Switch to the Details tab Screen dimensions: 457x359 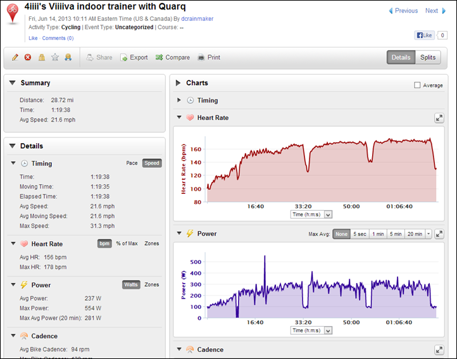pos(401,58)
